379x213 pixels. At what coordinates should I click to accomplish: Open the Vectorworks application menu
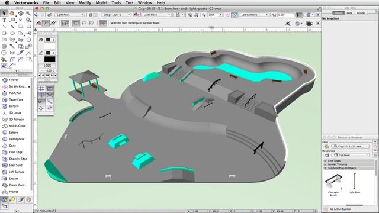(26, 2)
